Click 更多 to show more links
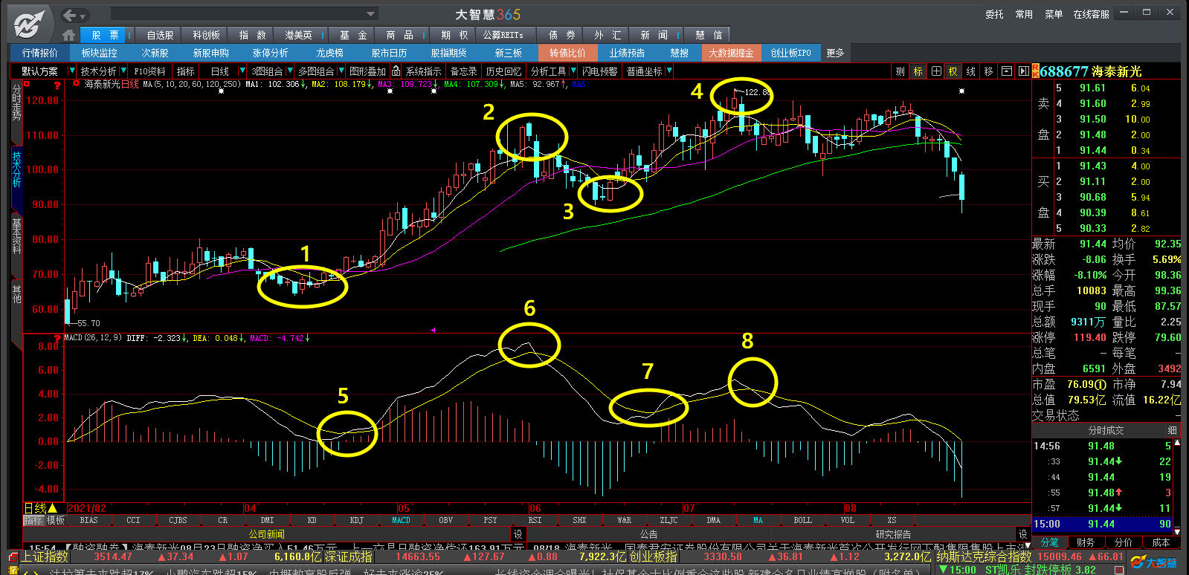The width and height of the screenshot is (1189, 575). [835, 53]
